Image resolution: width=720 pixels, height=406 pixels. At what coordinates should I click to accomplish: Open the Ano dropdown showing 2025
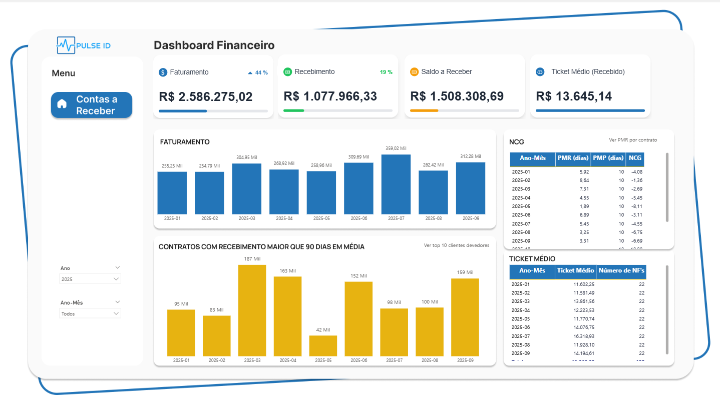[x=90, y=279]
